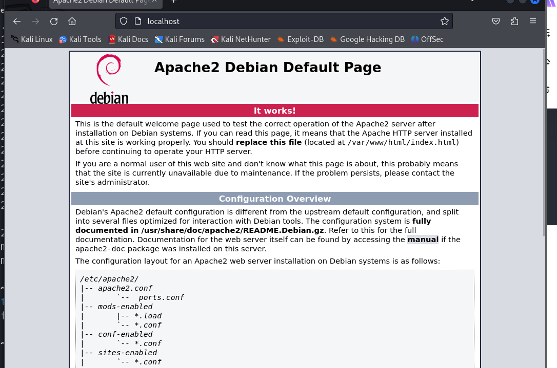This screenshot has height=368, width=557.
Task: Click the /var/www/html/index.html path text
Action: click(x=402, y=142)
